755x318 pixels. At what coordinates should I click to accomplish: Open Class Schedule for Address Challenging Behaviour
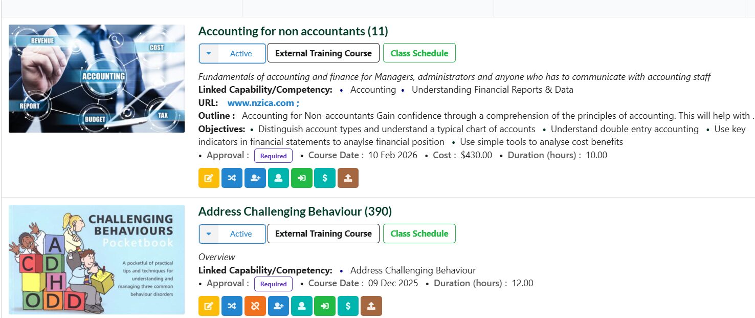419,234
